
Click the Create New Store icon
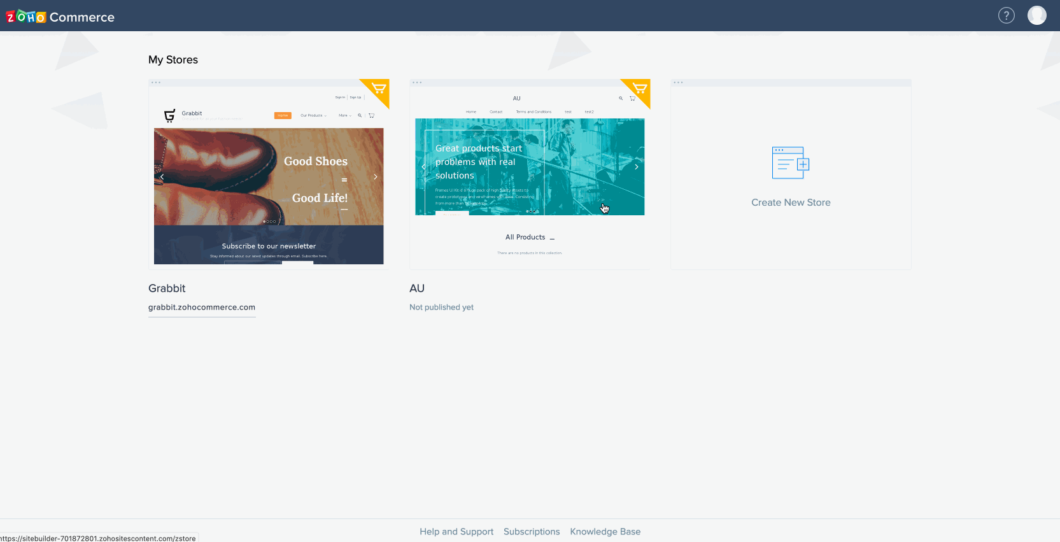pyautogui.click(x=790, y=163)
